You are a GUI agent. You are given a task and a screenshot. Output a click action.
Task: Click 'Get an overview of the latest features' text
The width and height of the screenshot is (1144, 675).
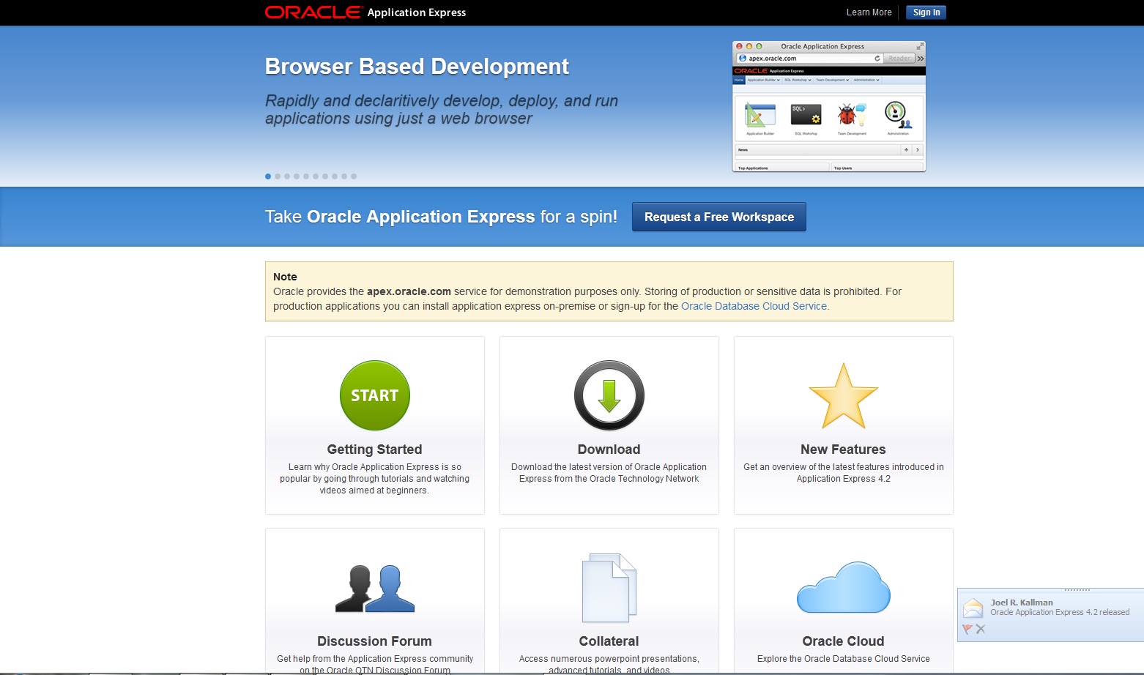pyautogui.click(x=843, y=473)
